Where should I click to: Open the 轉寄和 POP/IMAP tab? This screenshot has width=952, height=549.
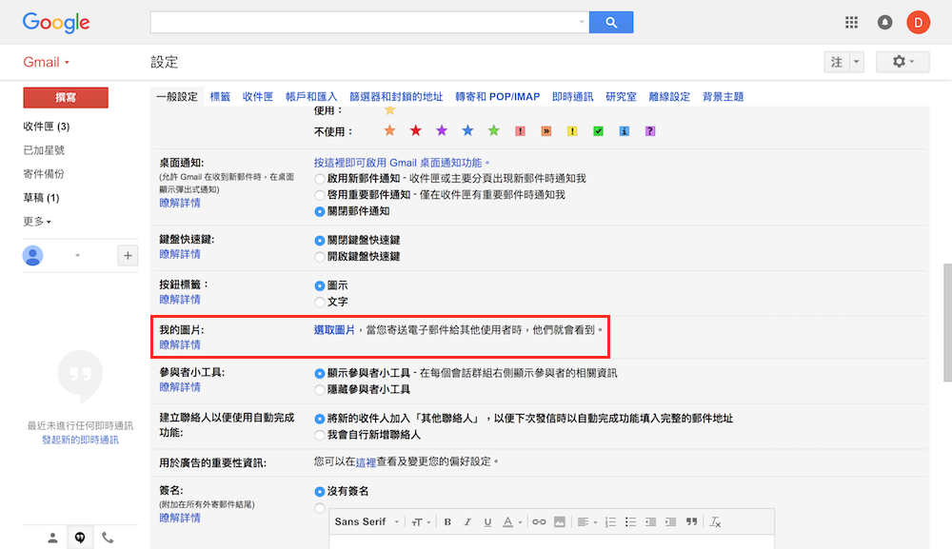click(497, 97)
